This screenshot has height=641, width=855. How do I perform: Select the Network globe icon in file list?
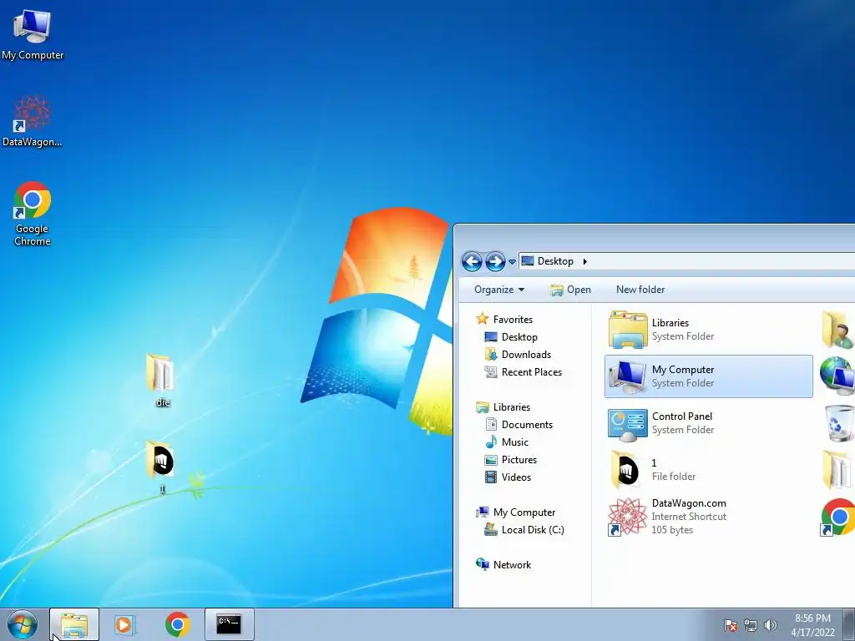coord(837,376)
